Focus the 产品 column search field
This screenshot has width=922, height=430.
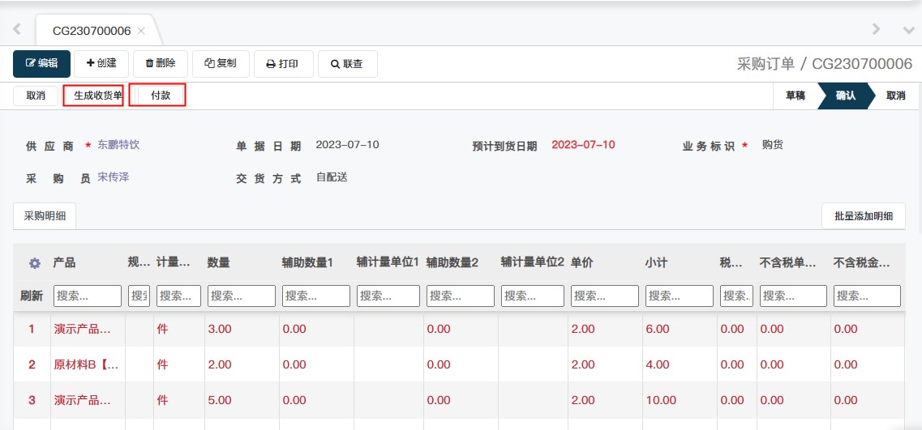coord(88,296)
